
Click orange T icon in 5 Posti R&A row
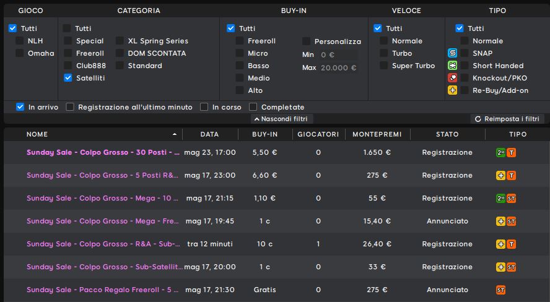512,175
